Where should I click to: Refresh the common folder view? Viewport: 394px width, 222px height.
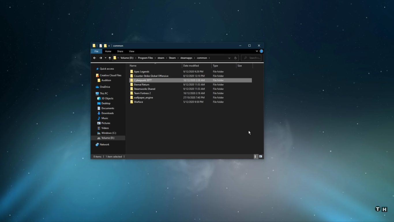(235, 58)
